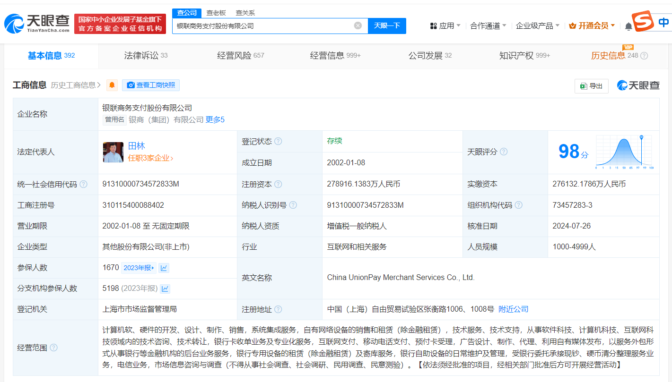Switch language with the 中 toggle

click(663, 22)
